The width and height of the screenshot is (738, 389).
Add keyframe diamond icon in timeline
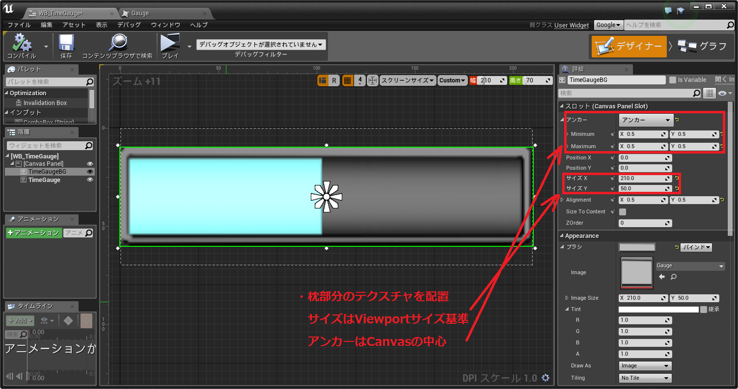coord(68,320)
